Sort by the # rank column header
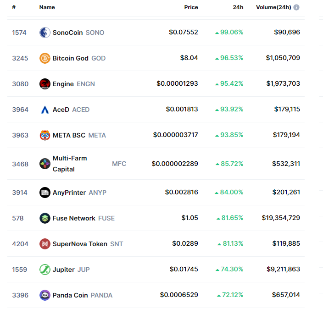The height and width of the screenshot is (314, 323). click(14, 7)
